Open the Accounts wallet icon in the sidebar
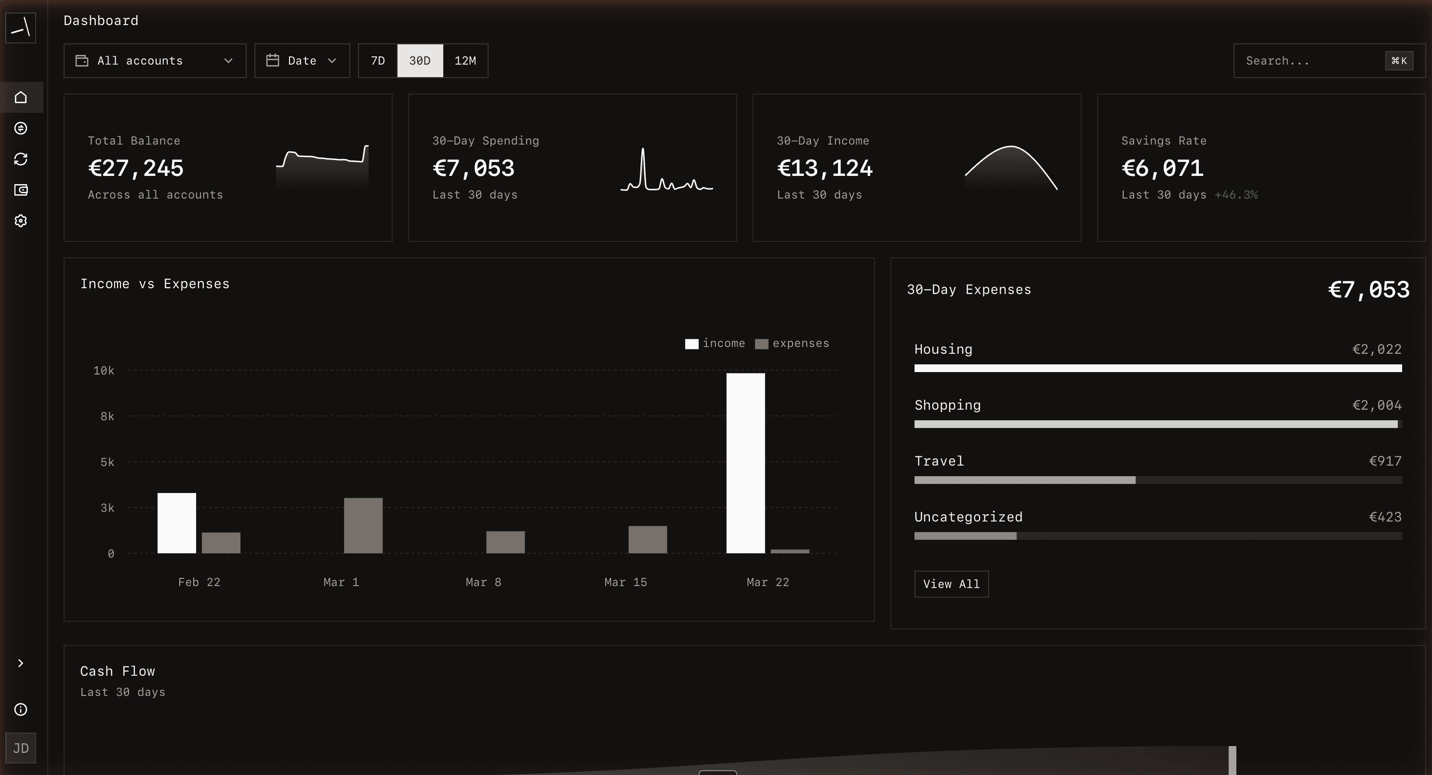The width and height of the screenshot is (1432, 775). click(x=21, y=189)
